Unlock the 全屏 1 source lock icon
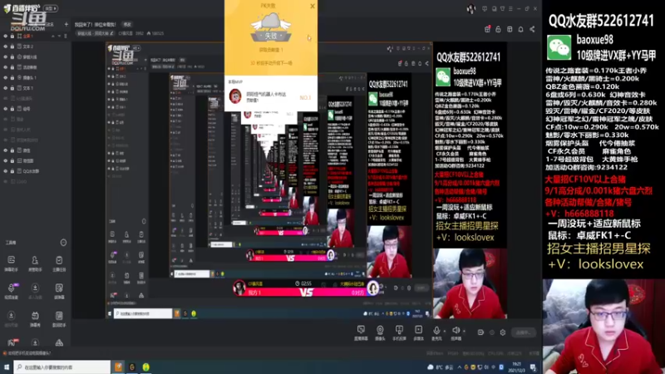The width and height of the screenshot is (665, 374). point(12,36)
